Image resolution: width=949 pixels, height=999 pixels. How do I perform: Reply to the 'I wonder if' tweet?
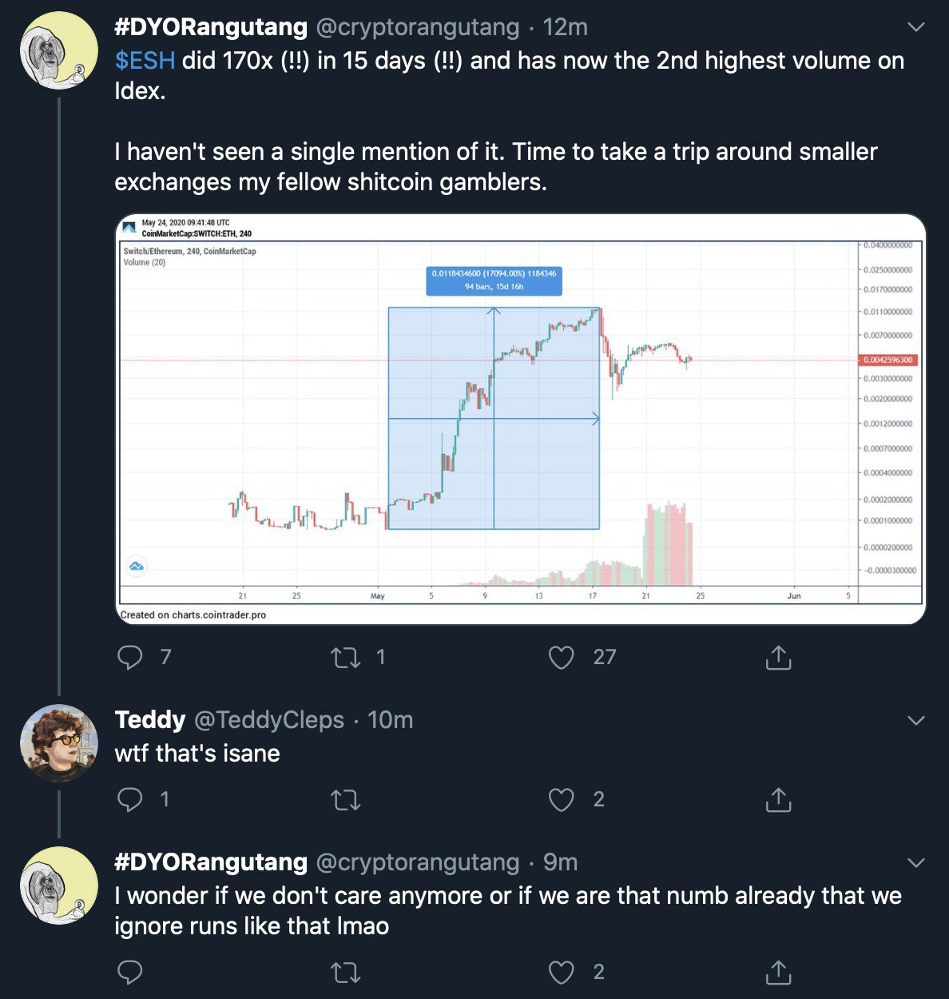[x=130, y=972]
